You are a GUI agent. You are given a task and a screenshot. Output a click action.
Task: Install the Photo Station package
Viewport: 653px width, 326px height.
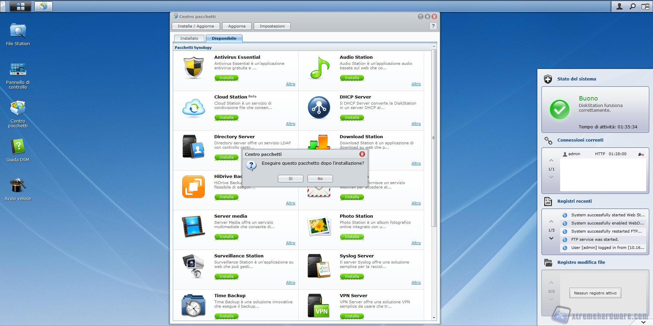coord(352,237)
